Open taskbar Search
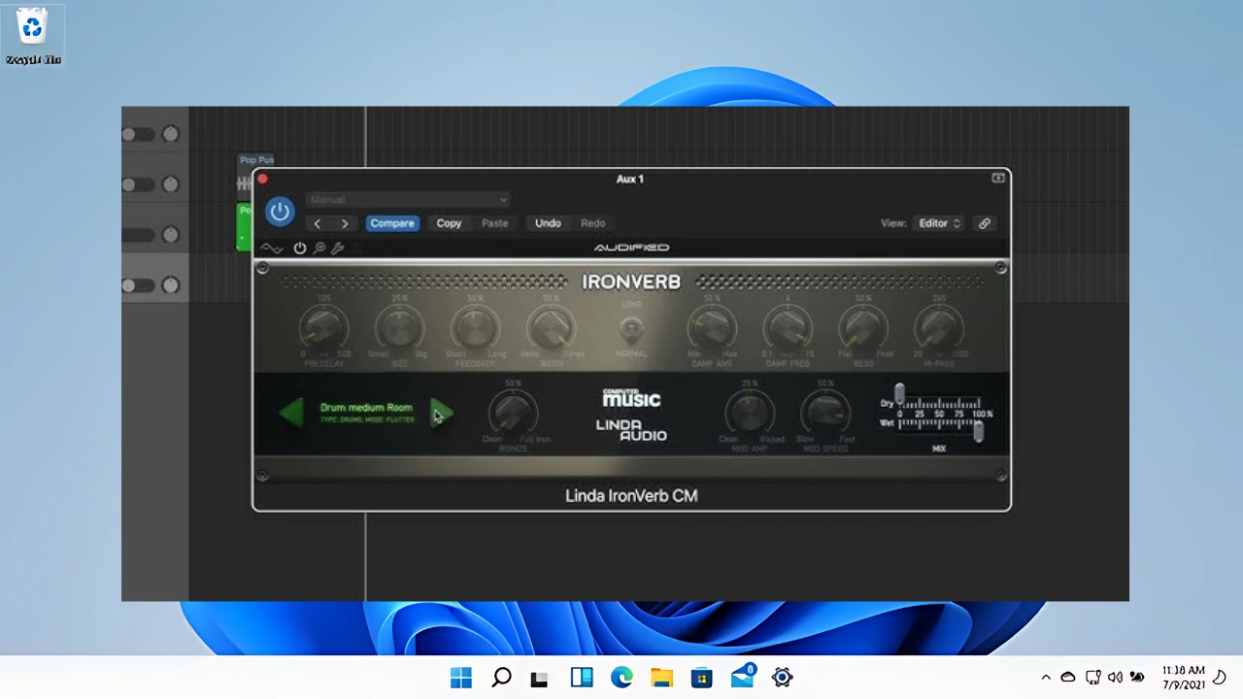Screen dimensions: 1243x699 [501, 678]
